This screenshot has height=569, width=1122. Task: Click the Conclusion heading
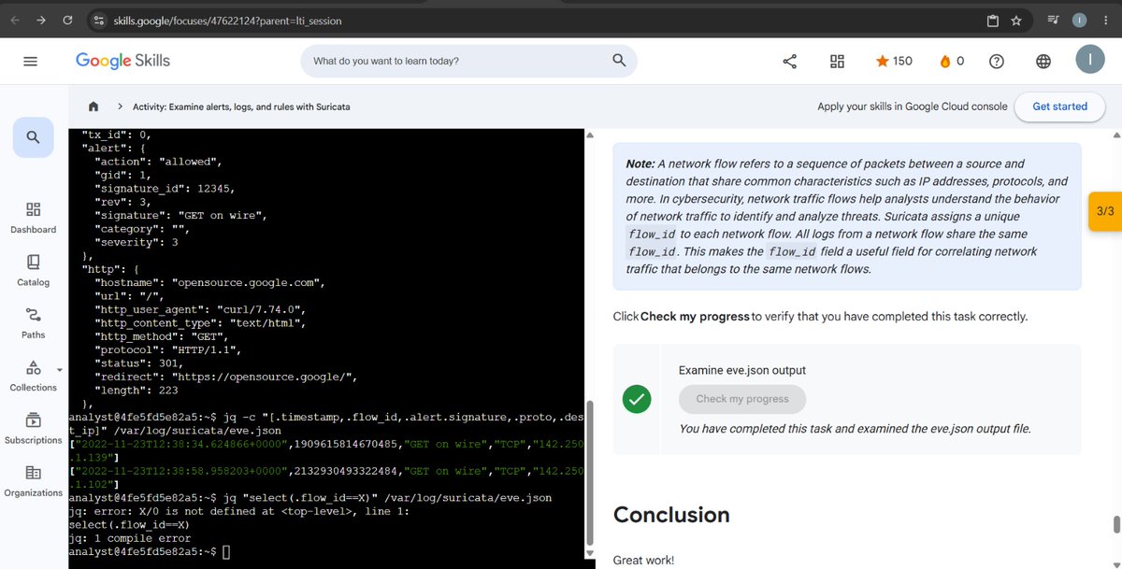point(671,515)
